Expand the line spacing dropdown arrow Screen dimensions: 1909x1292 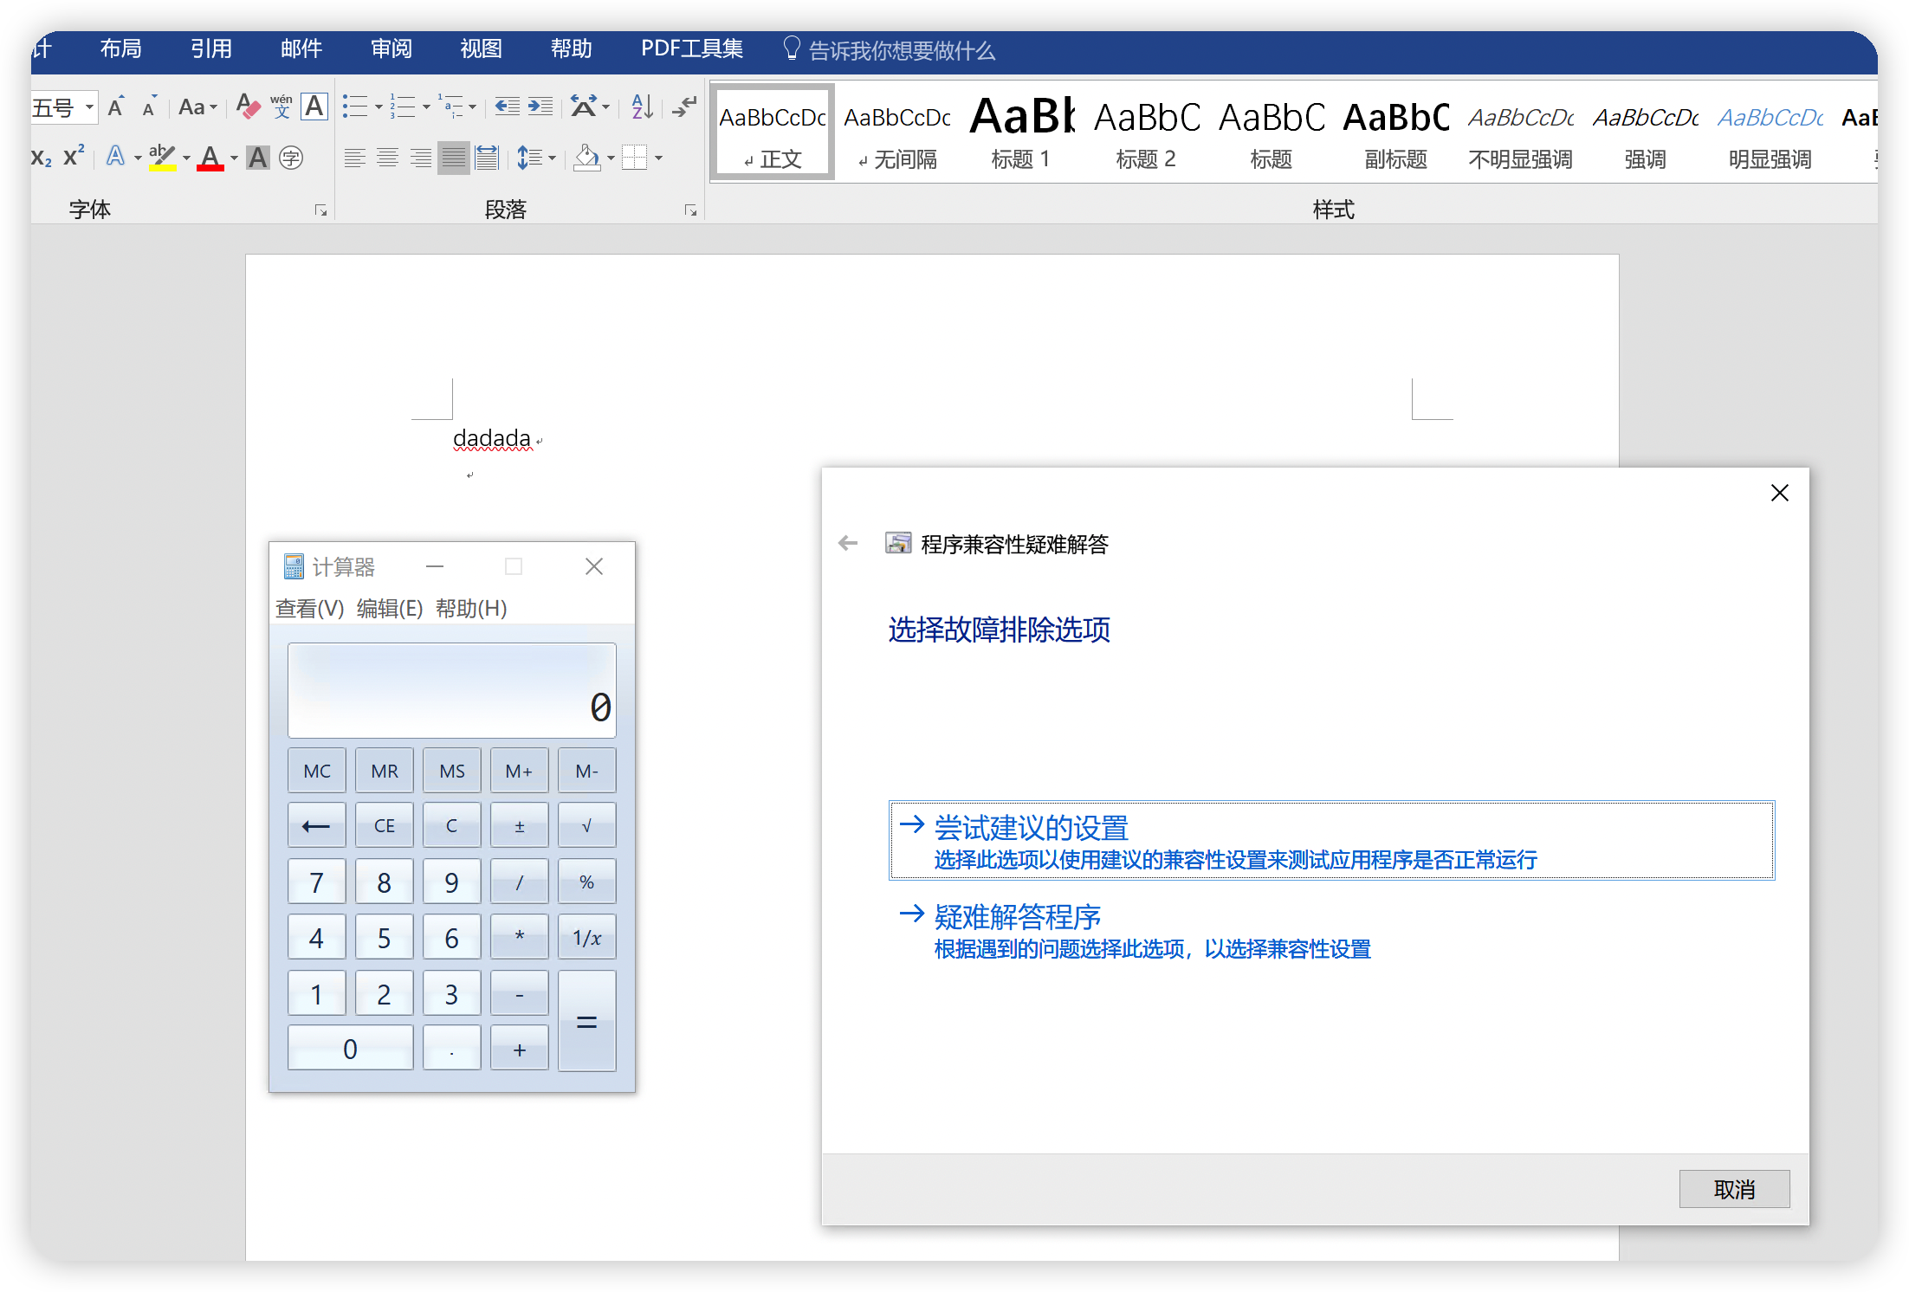(x=552, y=158)
